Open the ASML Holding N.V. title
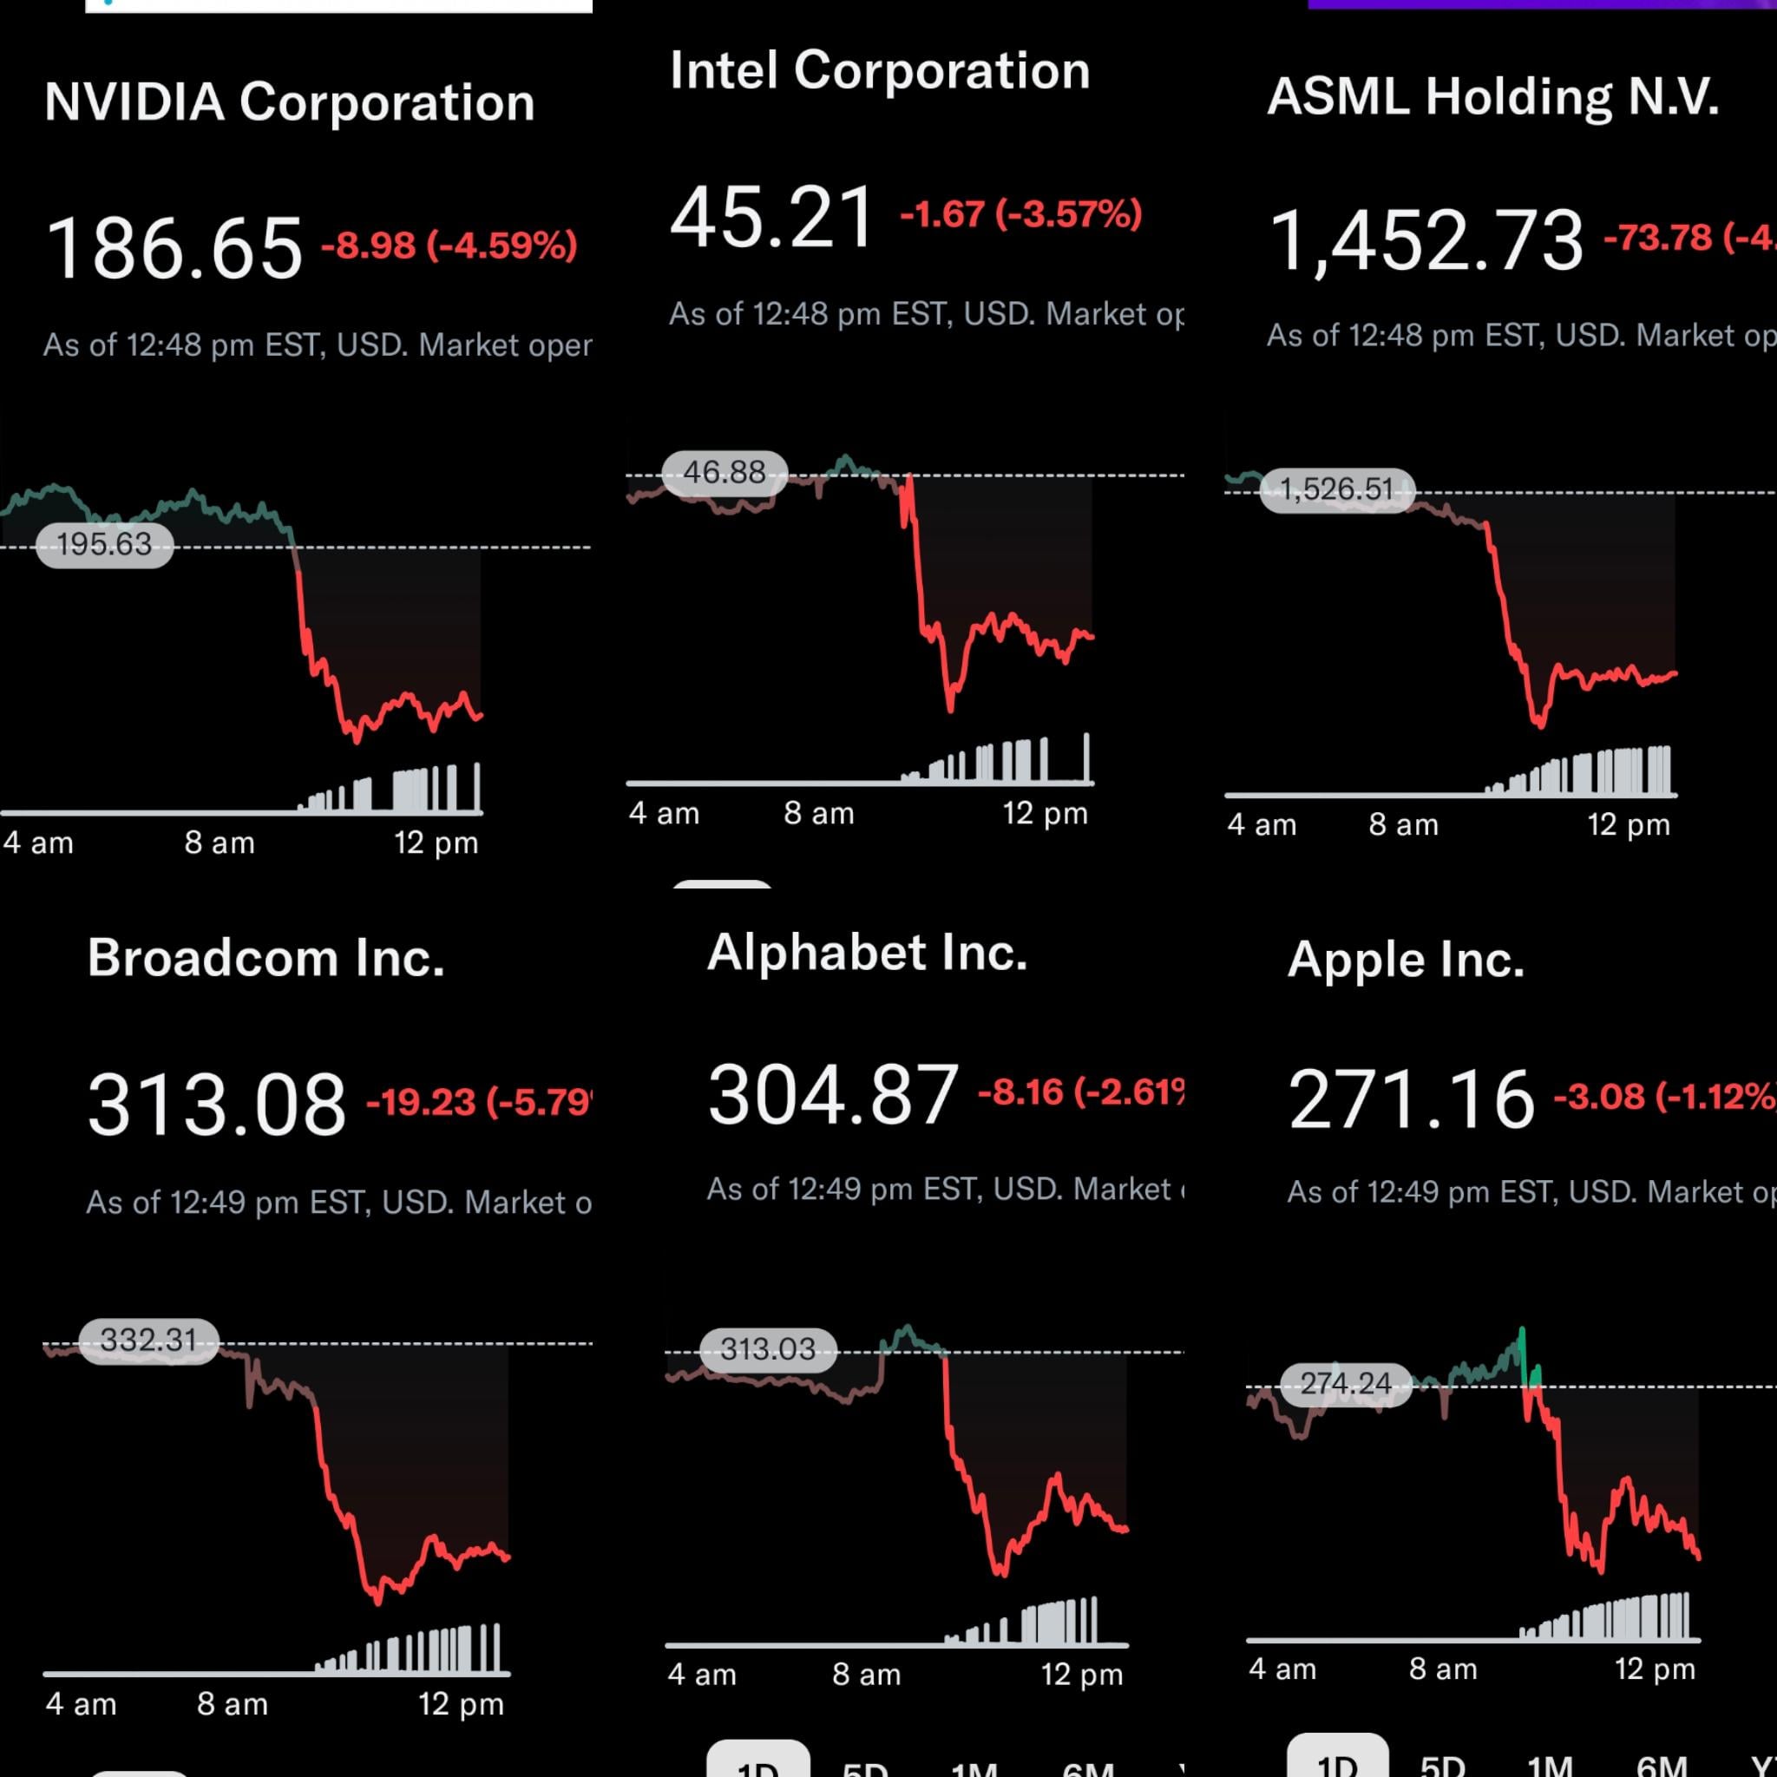This screenshot has width=1777, height=1777. [x=1492, y=96]
